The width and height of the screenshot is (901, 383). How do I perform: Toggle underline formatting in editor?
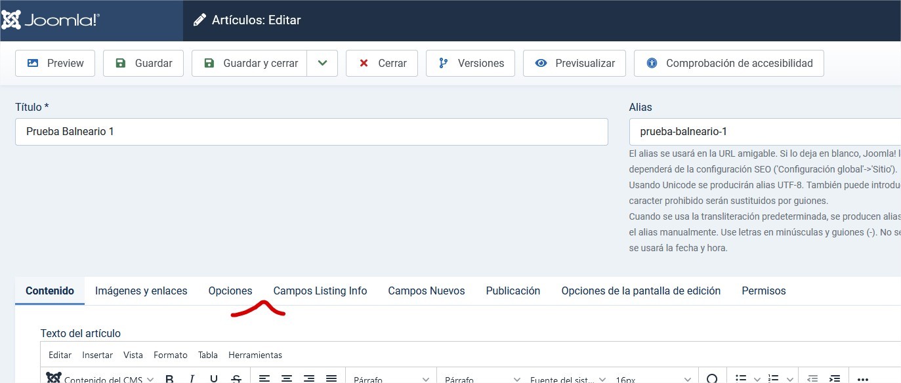[x=214, y=378]
